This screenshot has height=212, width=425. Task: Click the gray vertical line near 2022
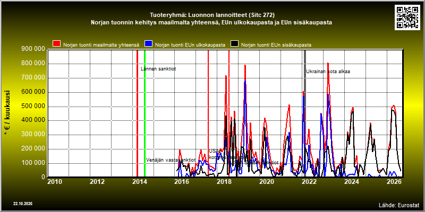coord(304,113)
